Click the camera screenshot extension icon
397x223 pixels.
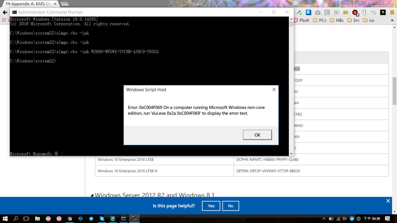point(318,12)
